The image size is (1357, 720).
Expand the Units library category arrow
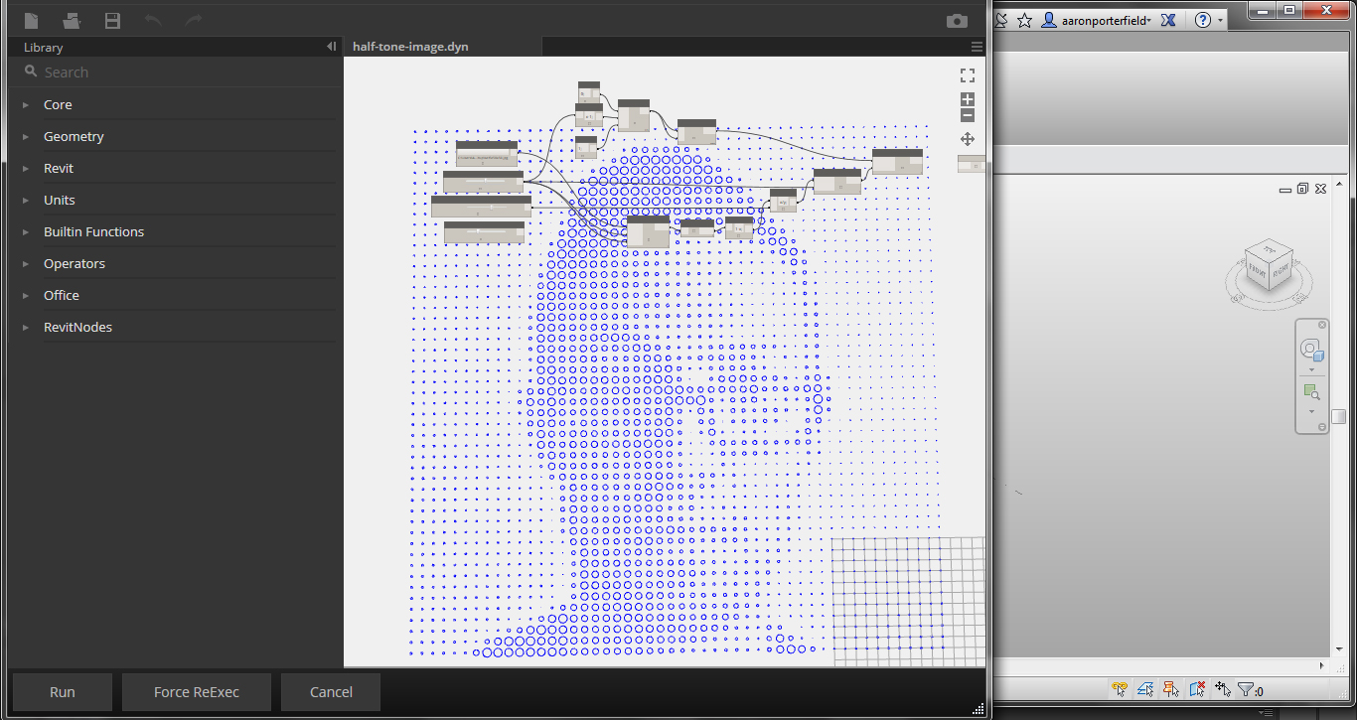[26, 200]
